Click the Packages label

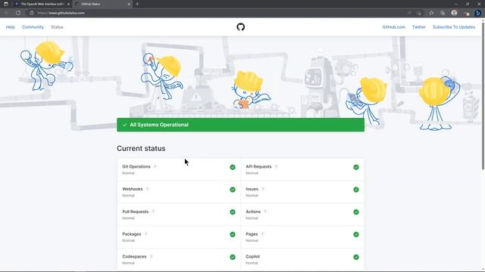click(x=132, y=234)
